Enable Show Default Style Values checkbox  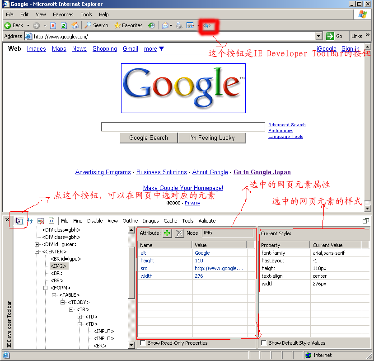coord(264,343)
